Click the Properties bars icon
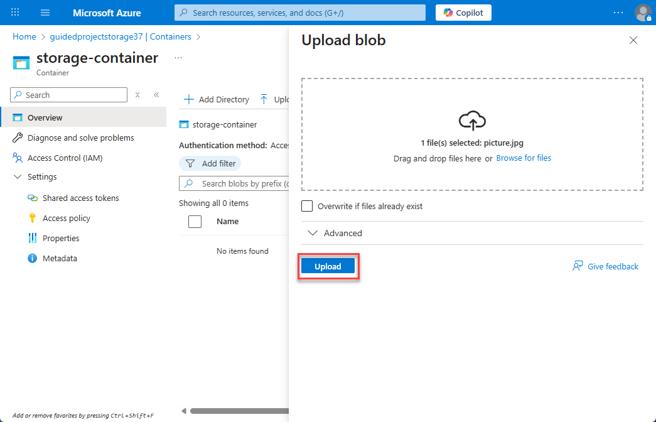The height and width of the screenshot is (422, 656). coord(32,238)
